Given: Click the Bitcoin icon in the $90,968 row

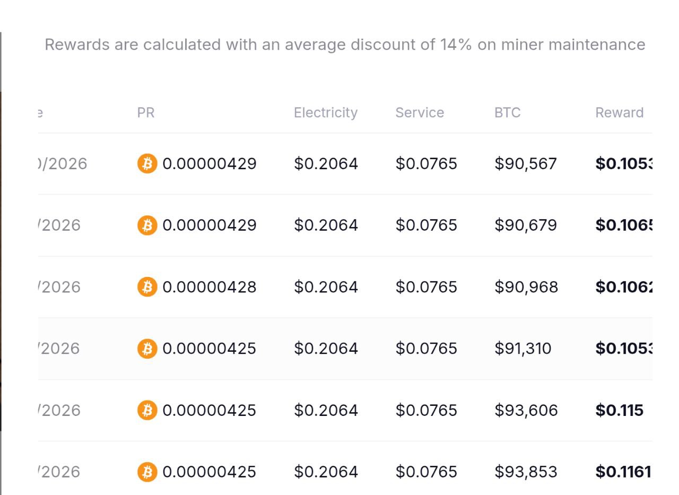Looking at the screenshot, I should (147, 287).
